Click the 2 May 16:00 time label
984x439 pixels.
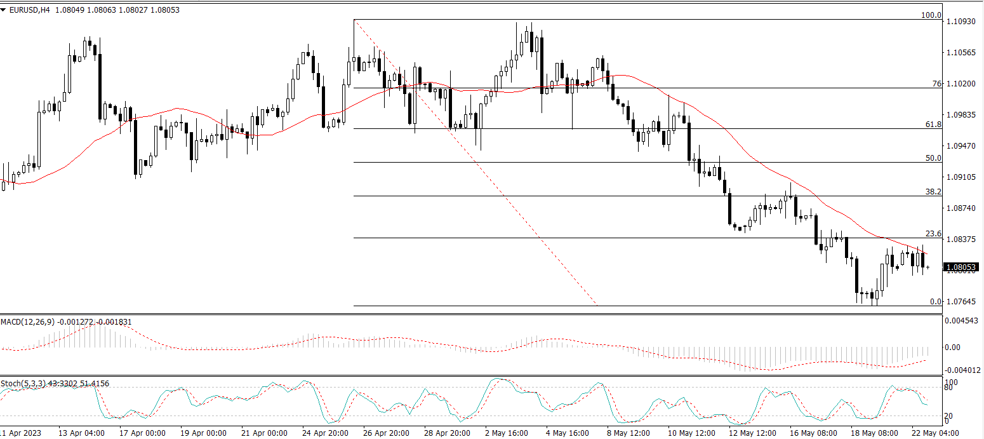pyautogui.click(x=506, y=433)
